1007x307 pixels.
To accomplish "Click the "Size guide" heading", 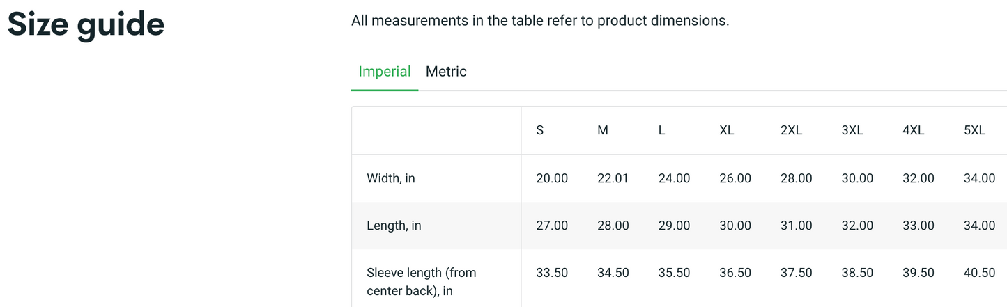I will 86,25.
